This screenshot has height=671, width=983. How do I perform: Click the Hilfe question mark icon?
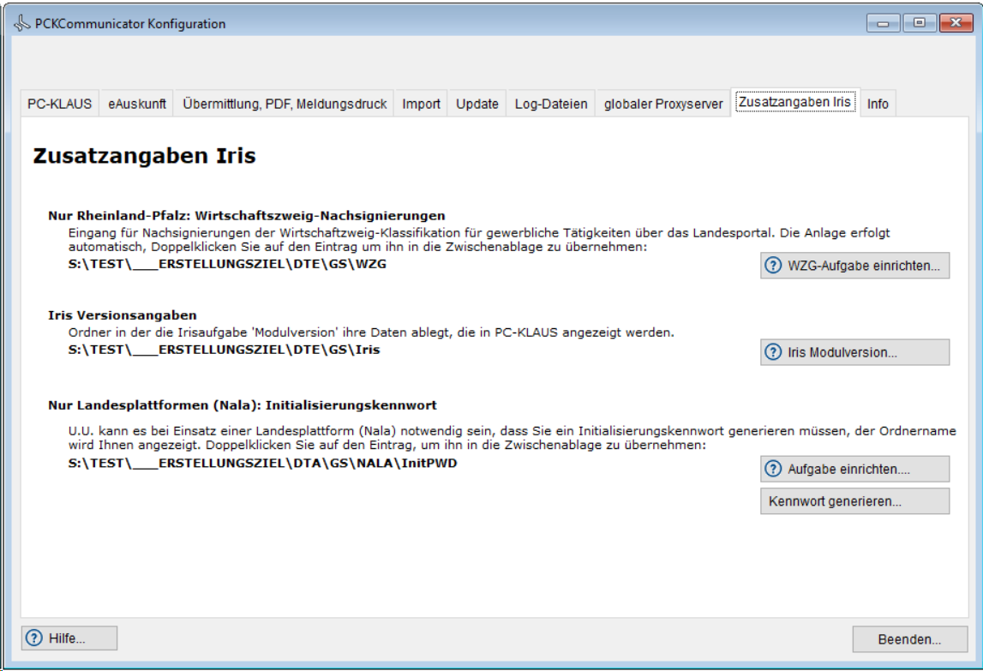(34, 638)
